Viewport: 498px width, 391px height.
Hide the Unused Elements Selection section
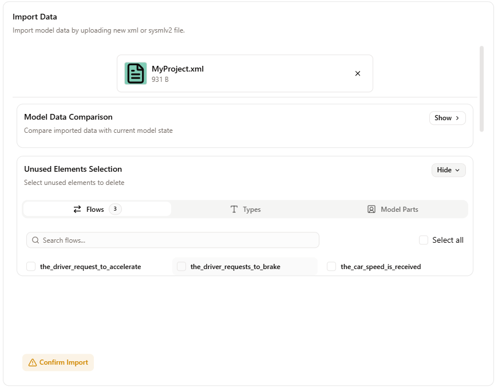[448, 170]
